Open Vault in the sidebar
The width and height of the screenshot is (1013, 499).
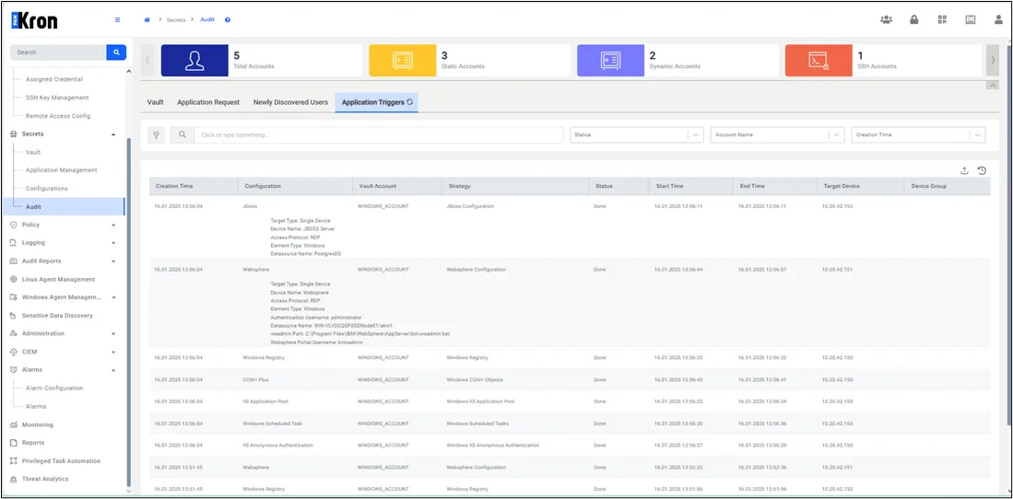coord(33,152)
